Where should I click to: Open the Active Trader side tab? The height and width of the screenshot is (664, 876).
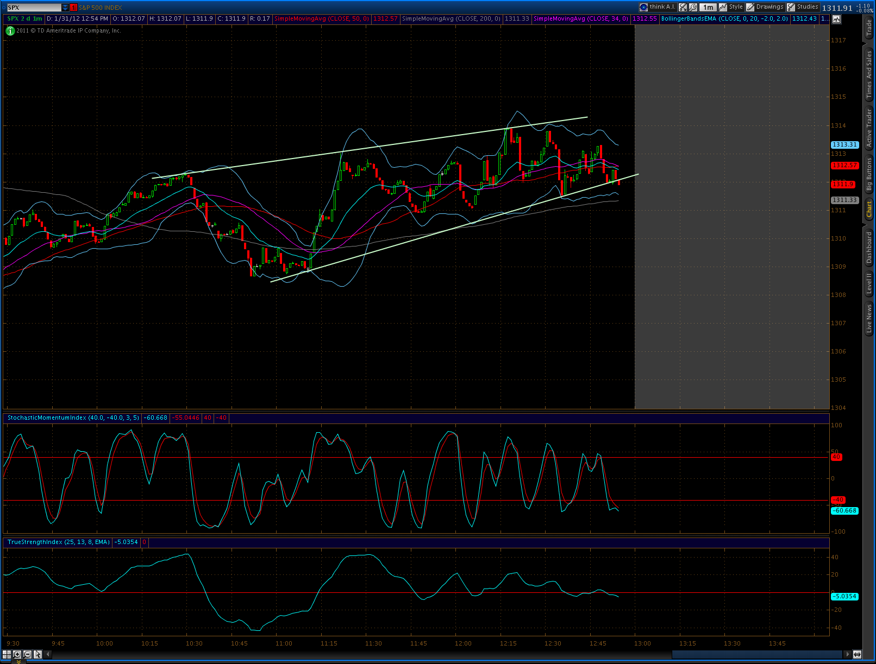point(869,128)
